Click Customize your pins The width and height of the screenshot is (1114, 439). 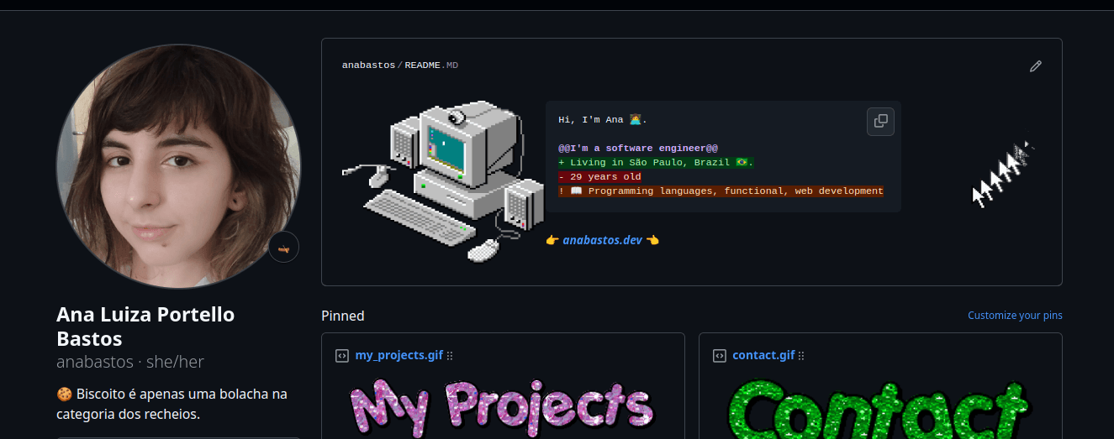pyautogui.click(x=1015, y=316)
